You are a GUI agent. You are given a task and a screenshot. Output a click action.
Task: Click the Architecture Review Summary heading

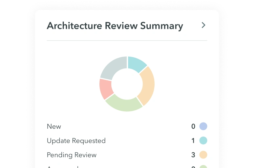click(115, 26)
